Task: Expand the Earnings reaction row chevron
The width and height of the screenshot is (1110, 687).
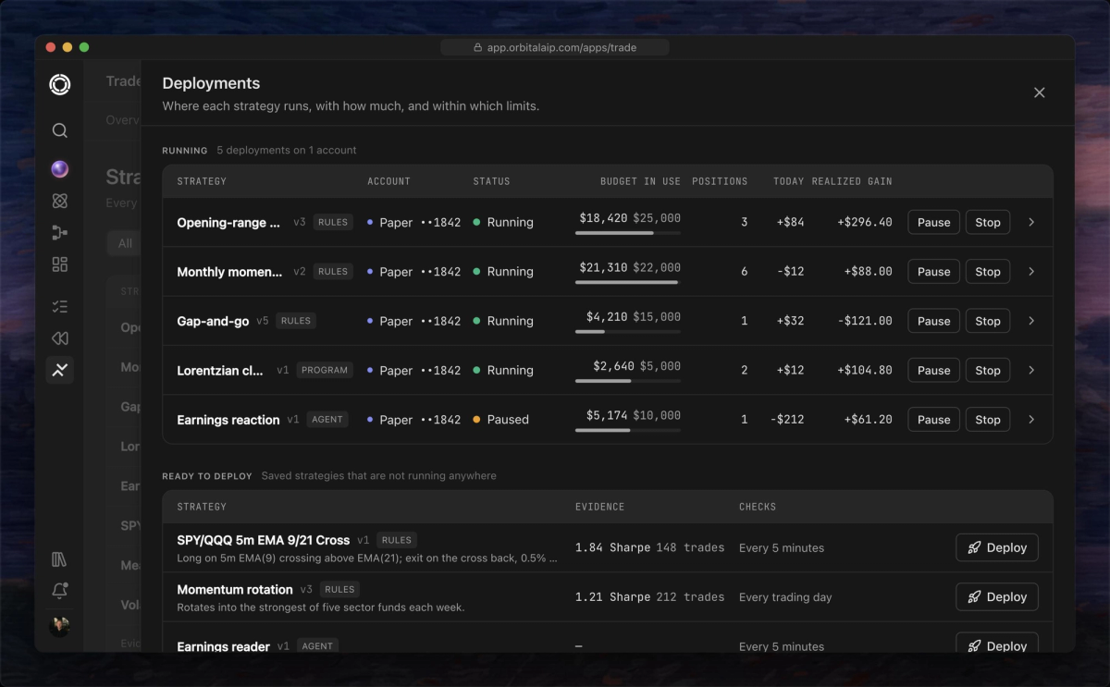Action: (1031, 420)
